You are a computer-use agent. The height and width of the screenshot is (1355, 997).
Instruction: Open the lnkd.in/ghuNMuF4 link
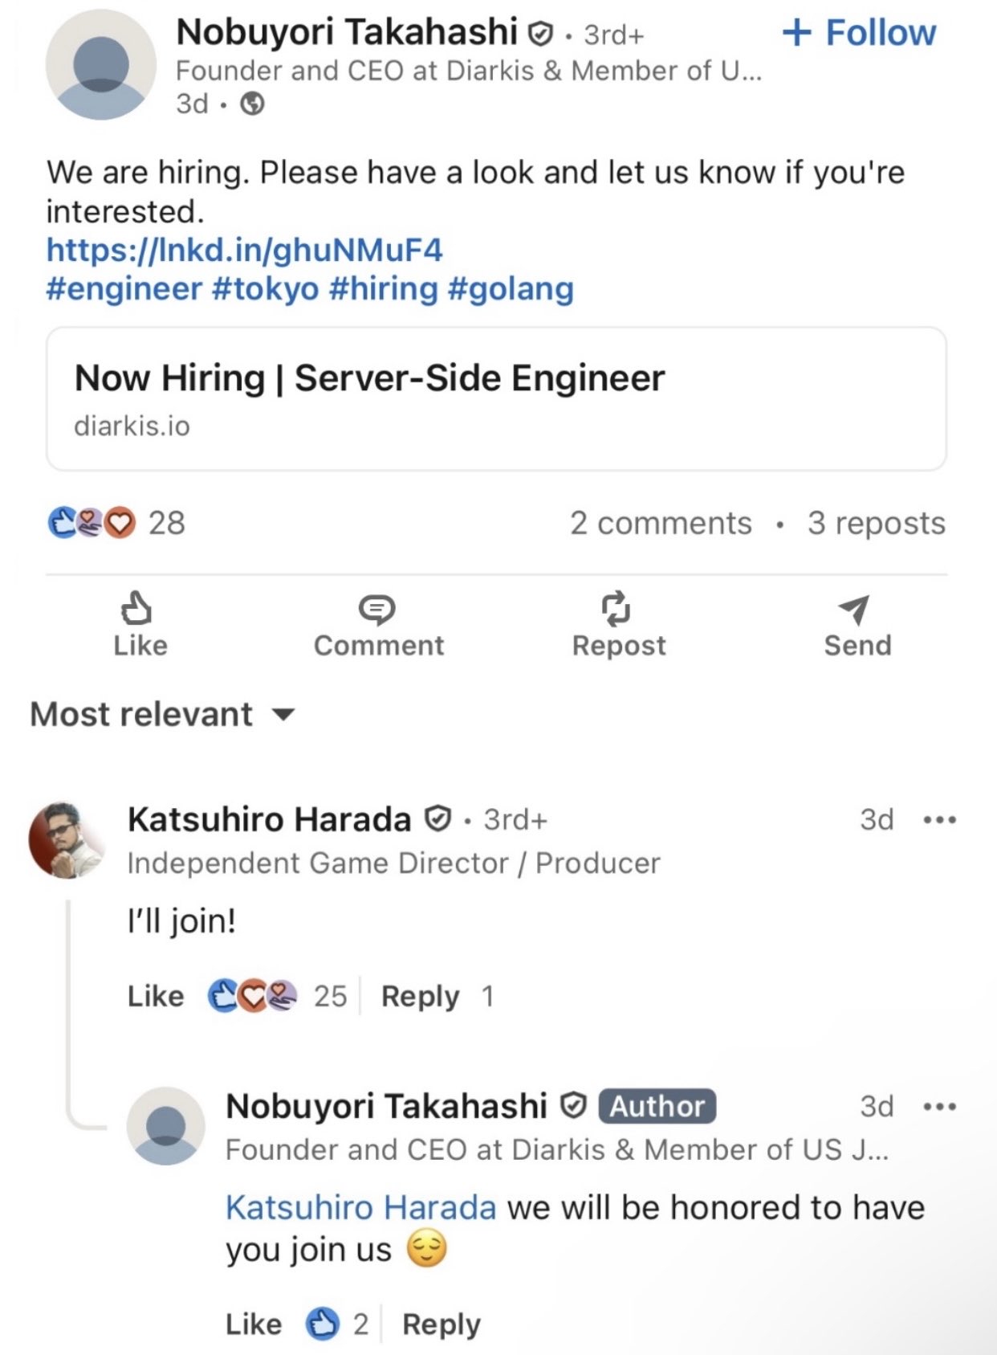click(x=244, y=250)
